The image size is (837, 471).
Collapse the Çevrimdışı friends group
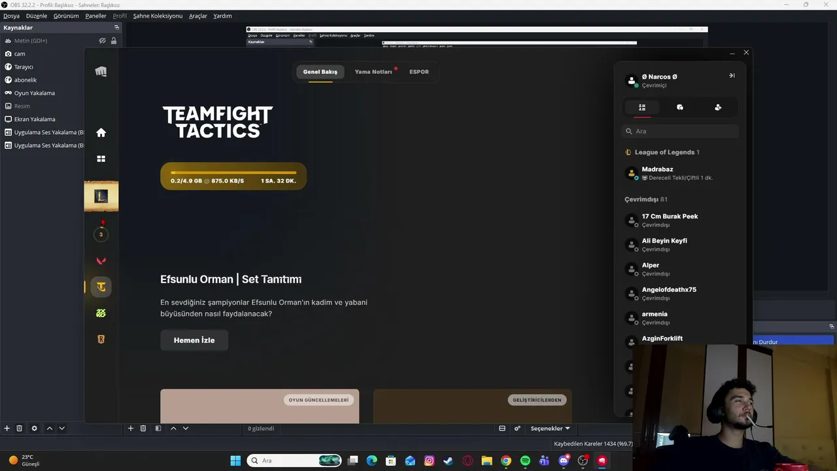[646, 200]
